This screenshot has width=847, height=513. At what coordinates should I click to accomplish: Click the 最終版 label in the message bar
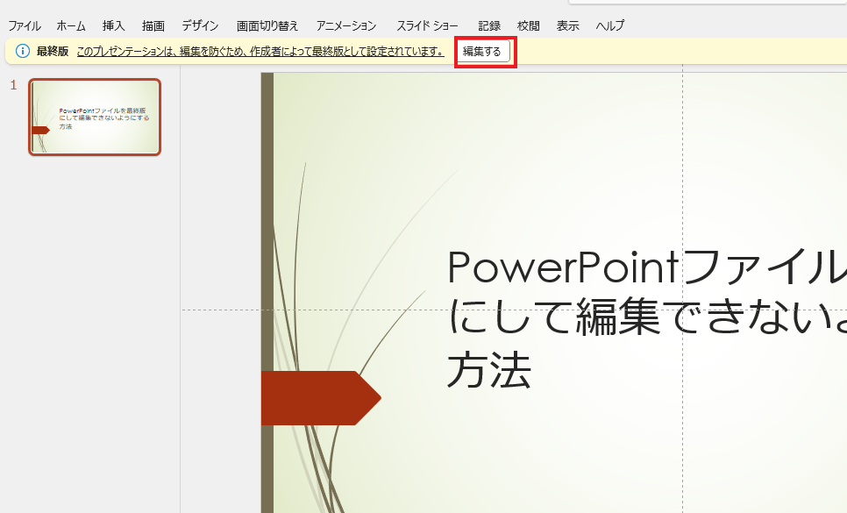pyautogui.click(x=53, y=51)
